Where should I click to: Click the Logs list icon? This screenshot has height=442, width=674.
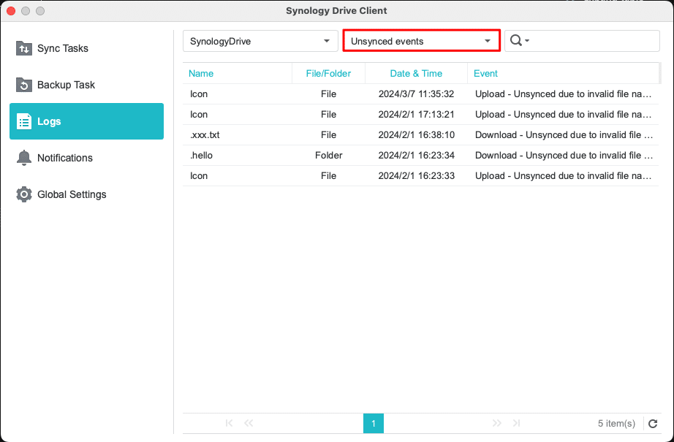pyautogui.click(x=23, y=121)
